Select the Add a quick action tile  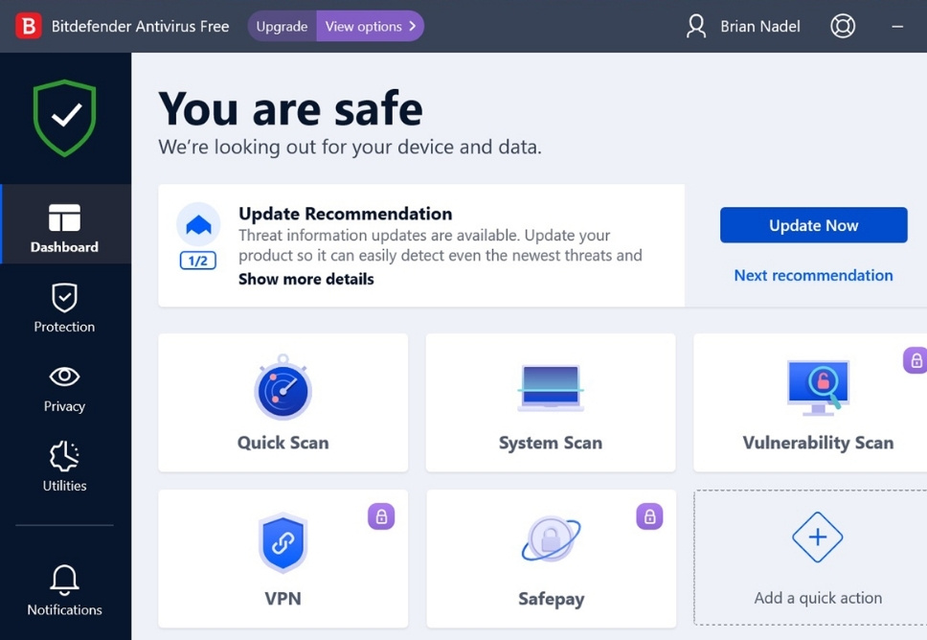(x=818, y=559)
